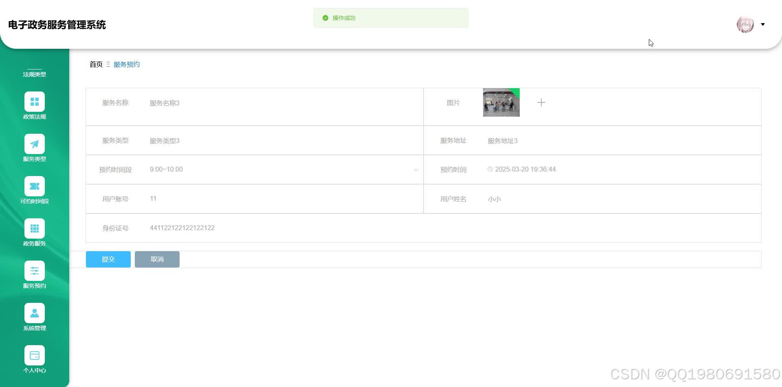The height and width of the screenshot is (387, 782).
Task: Click the user avatar picture
Action: tap(745, 24)
